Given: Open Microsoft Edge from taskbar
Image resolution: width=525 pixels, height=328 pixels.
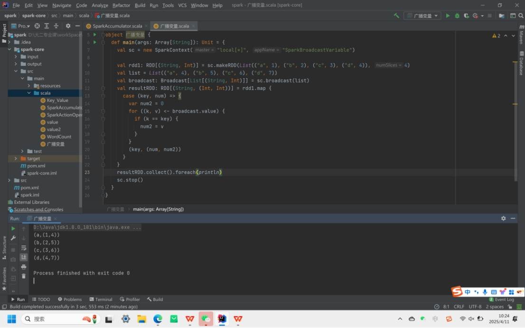Looking at the screenshot, I should coord(158,319).
